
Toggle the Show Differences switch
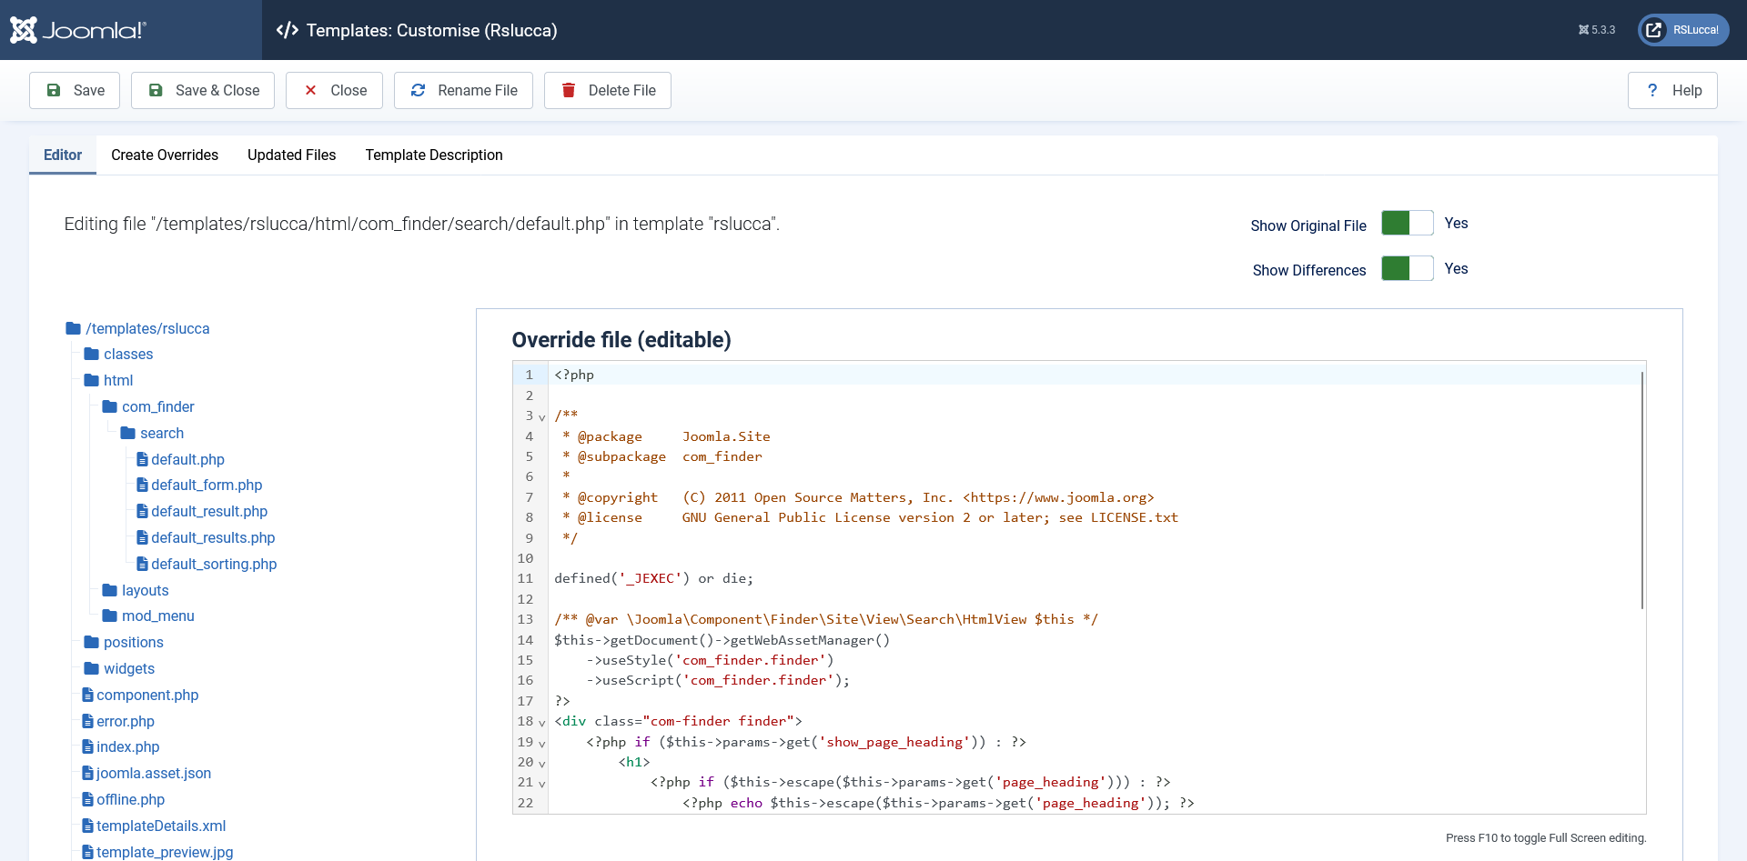(1407, 269)
